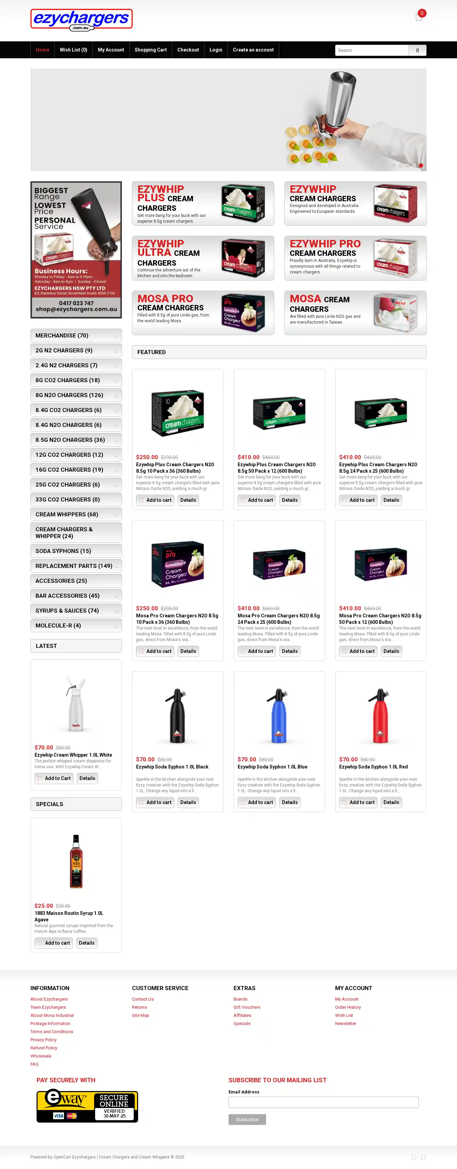Click cart icon on Ezywhip Soda Syphon Blue
457x1169 pixels.
pyautogui.click(x=243, y=802)
